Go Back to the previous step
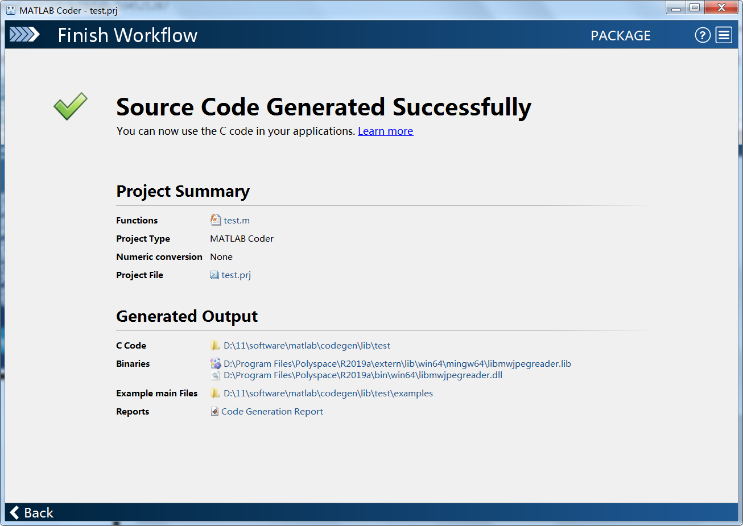This screenshot has width=743, height=526. pos(32,512)
